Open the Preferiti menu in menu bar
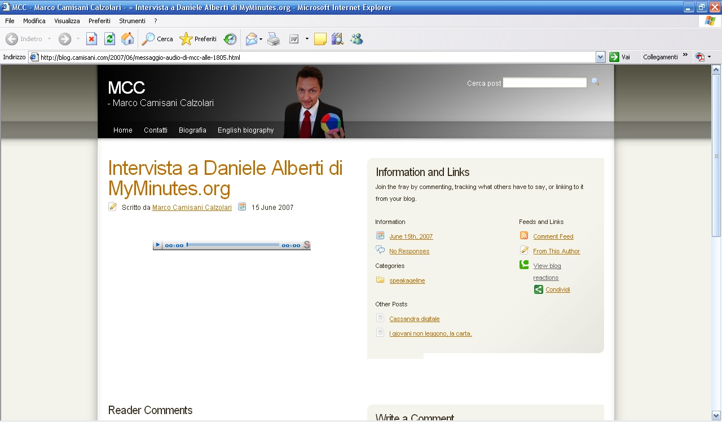The image size is (722, 422). pyautogui.click(x=99, y=21)
